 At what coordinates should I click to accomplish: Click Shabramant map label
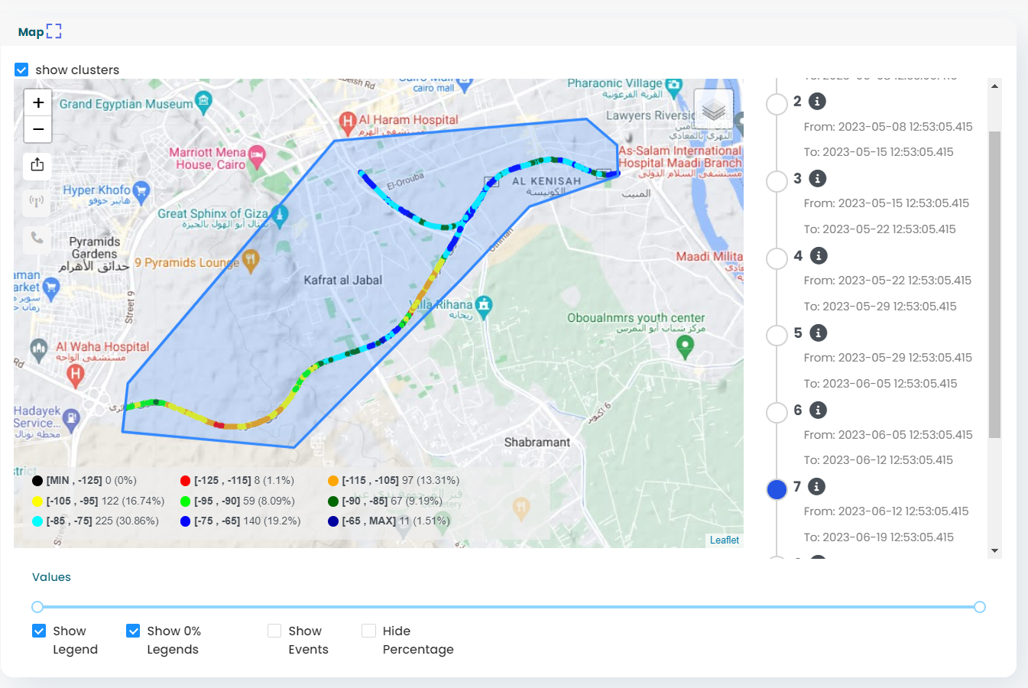tap(537, 443)
